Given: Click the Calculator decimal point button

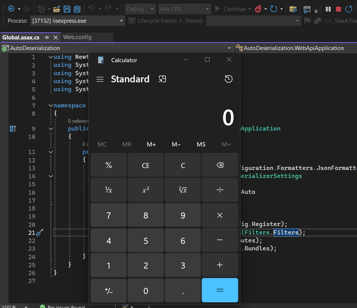Looking at the screenshot, I should point(183,291).
